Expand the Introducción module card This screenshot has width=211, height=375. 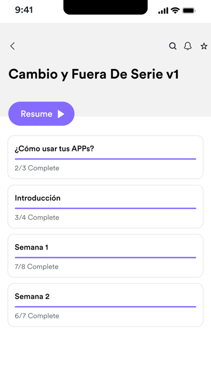(105, 206)
